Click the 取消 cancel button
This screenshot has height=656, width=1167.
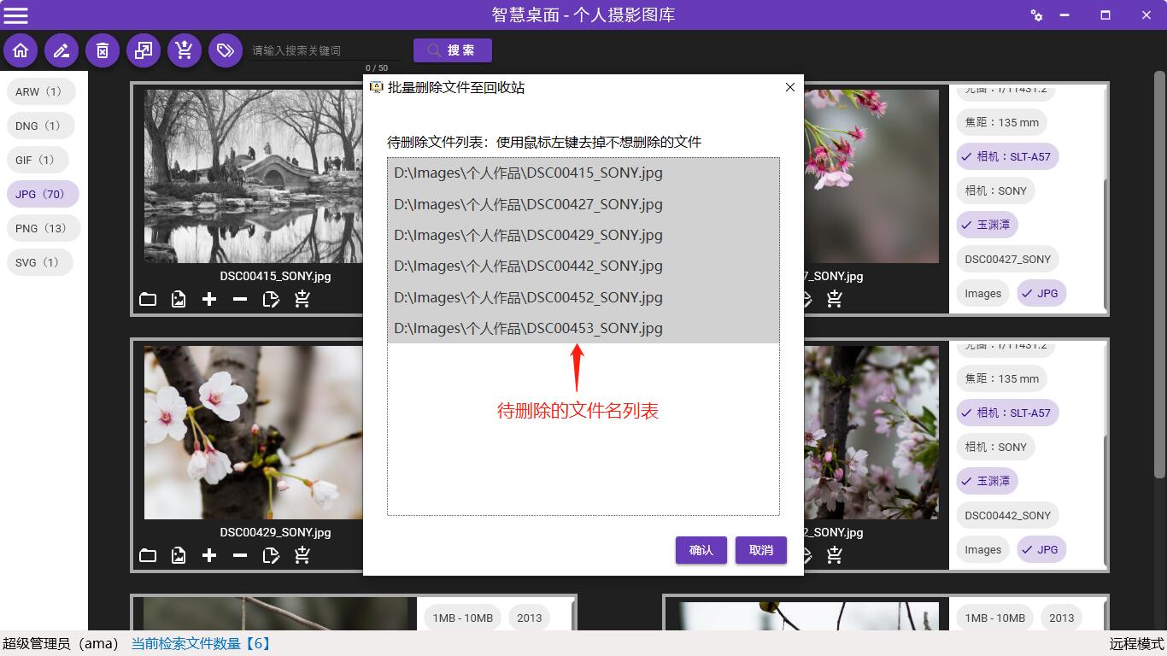[760, 550]
